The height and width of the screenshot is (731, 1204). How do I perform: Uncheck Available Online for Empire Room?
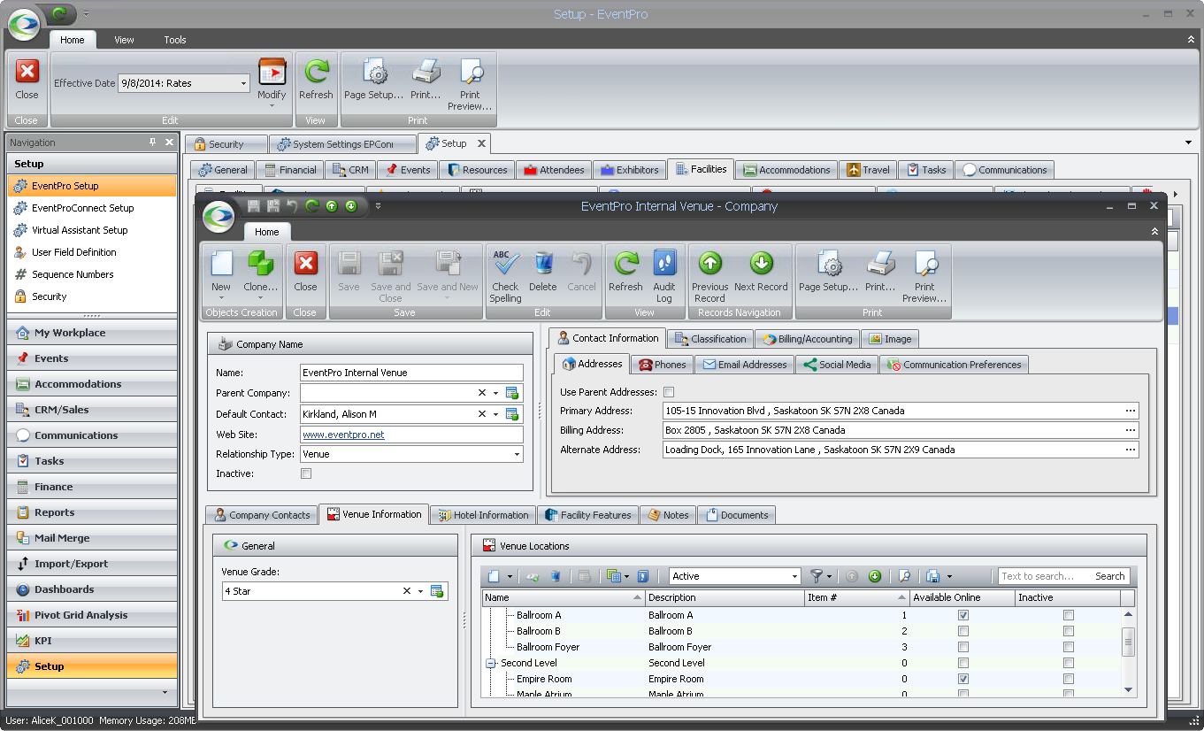pyautogui.click(x=963, y=679)
